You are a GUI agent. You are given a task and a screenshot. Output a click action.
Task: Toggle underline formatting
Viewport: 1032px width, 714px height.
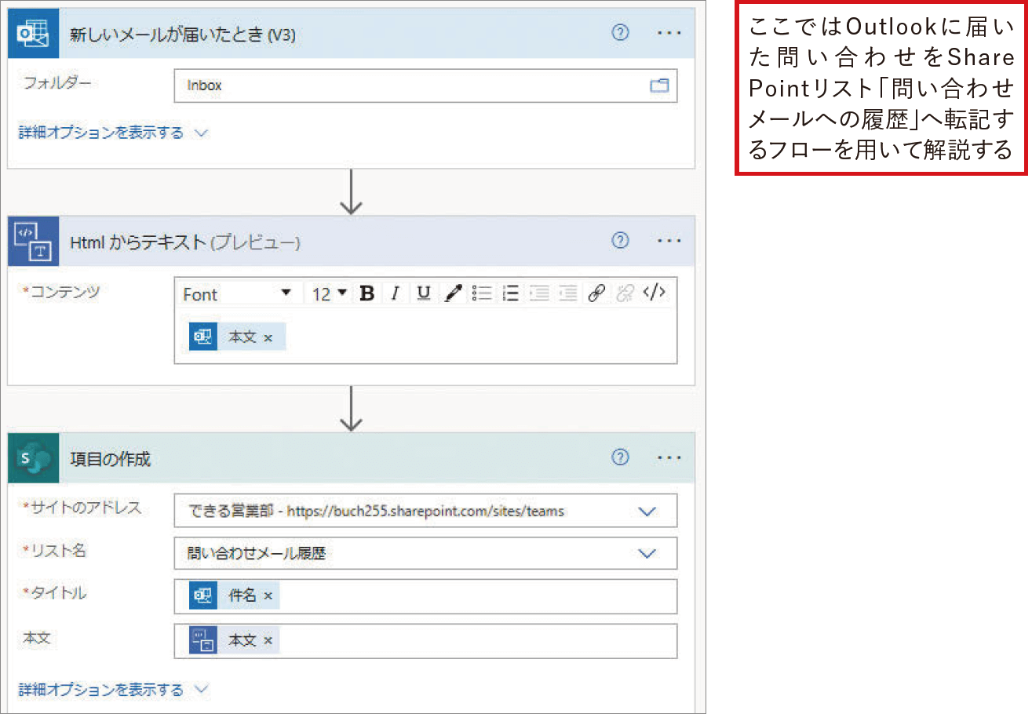click(424, 293)
